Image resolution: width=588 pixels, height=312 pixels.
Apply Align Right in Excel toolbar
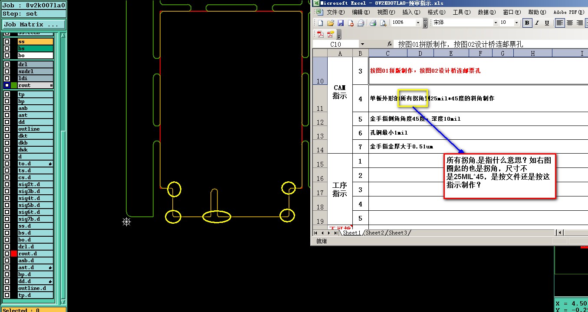580,23
